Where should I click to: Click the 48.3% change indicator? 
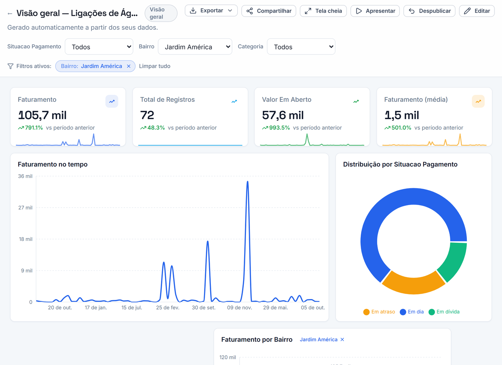153,128
